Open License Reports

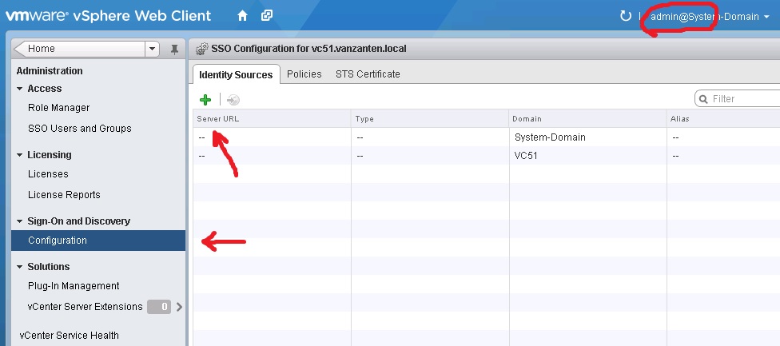pos(64,195)
